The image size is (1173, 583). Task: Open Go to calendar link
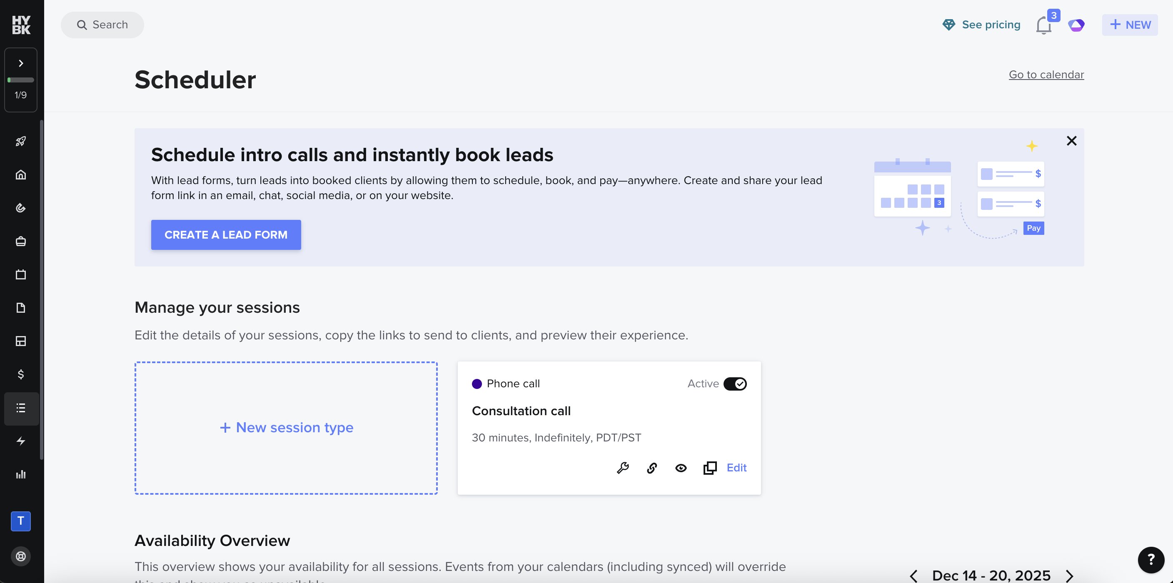pyautogui.click(x=1046, y=74)
